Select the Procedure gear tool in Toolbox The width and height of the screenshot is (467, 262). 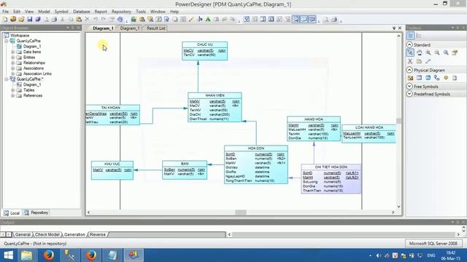(446, 78)
